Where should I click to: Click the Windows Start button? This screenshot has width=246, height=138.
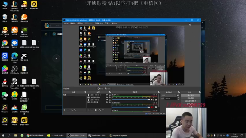3,135
